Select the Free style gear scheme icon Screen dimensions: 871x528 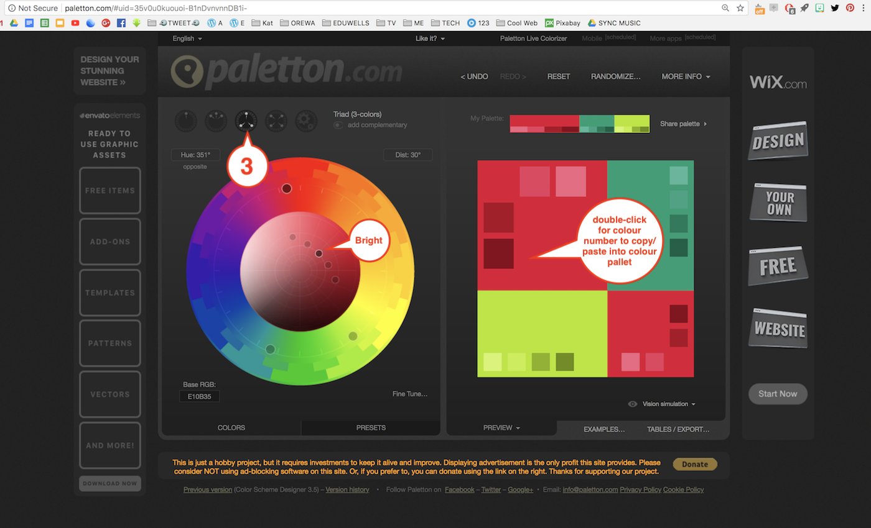(x=305, y=121)
